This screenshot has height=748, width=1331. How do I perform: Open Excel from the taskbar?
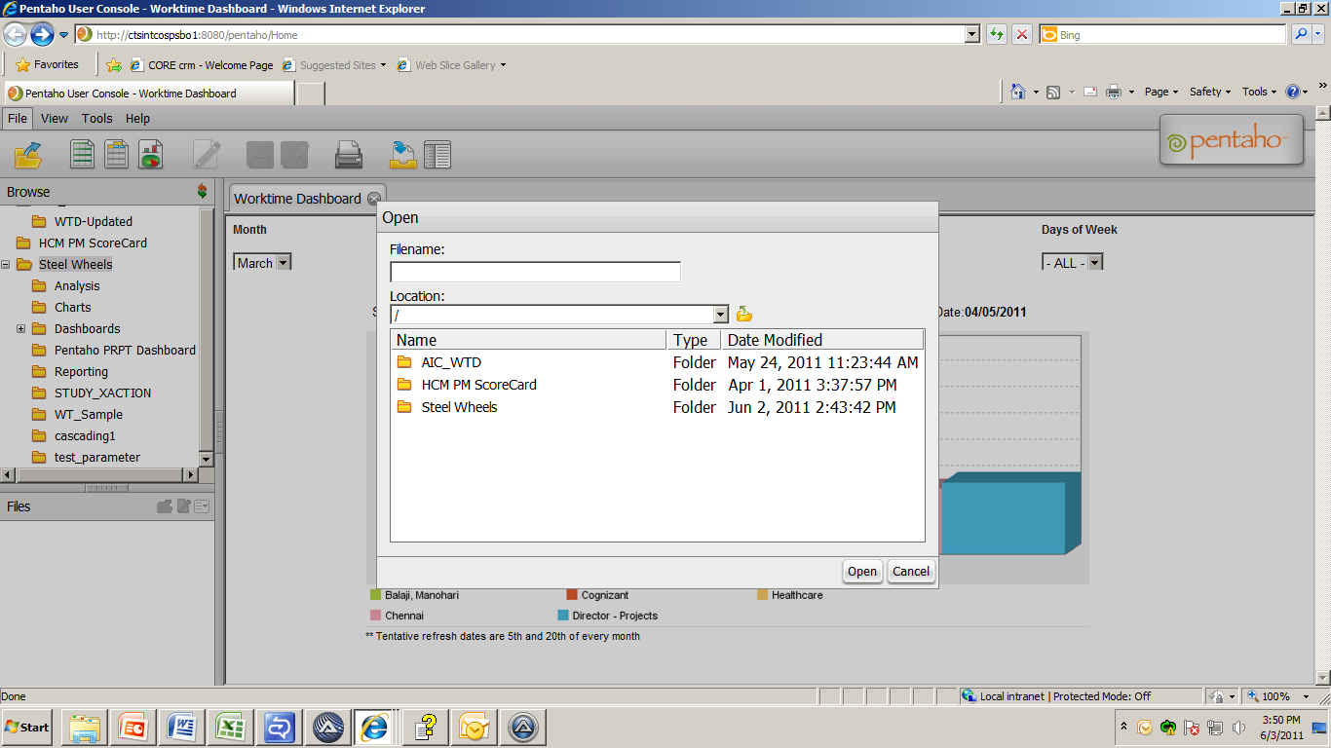[x=230, y=728]
